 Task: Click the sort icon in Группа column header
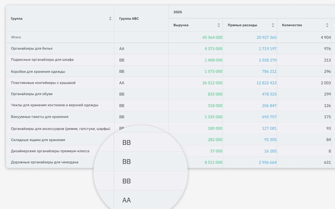pos(110,19)
